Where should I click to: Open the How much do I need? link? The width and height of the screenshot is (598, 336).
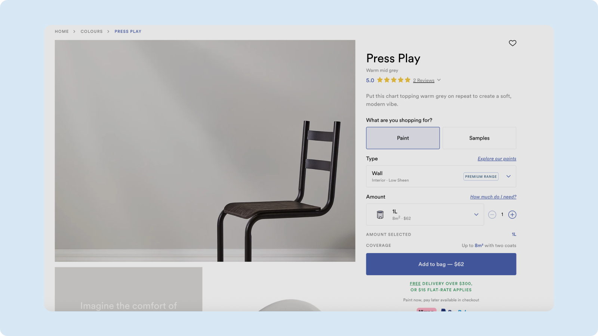click(x=493, y=197)
